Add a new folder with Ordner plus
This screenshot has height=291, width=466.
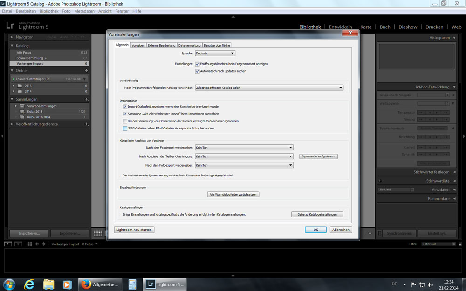(86, 71)
